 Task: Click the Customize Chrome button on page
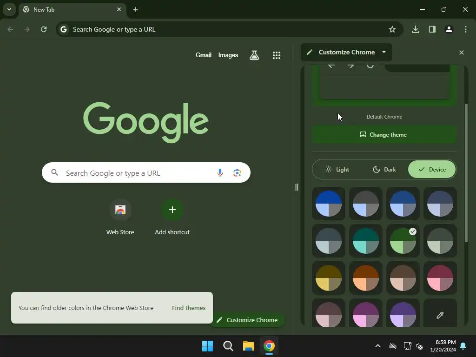pyautogui.click(x=247, y=320)
